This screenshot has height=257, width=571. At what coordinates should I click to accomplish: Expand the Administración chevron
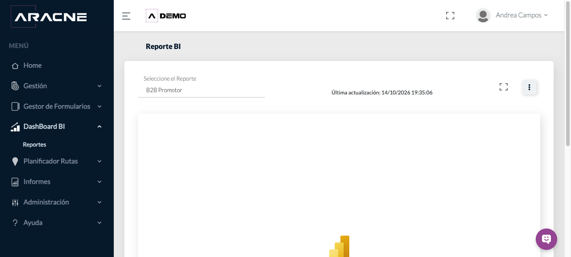click(x=99, y=202)
